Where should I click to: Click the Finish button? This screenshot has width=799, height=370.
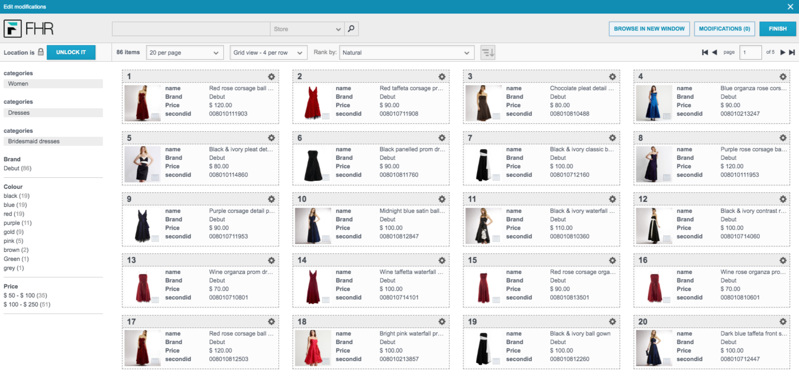tap(777, 29)
